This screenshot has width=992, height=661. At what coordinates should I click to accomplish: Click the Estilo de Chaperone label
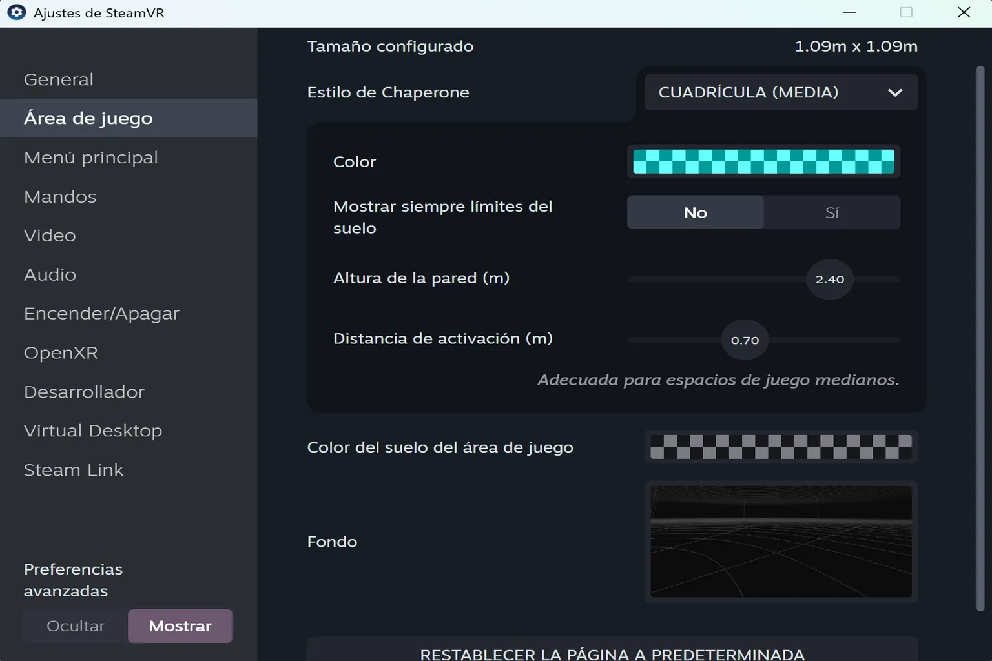click(x=388, y=92)
